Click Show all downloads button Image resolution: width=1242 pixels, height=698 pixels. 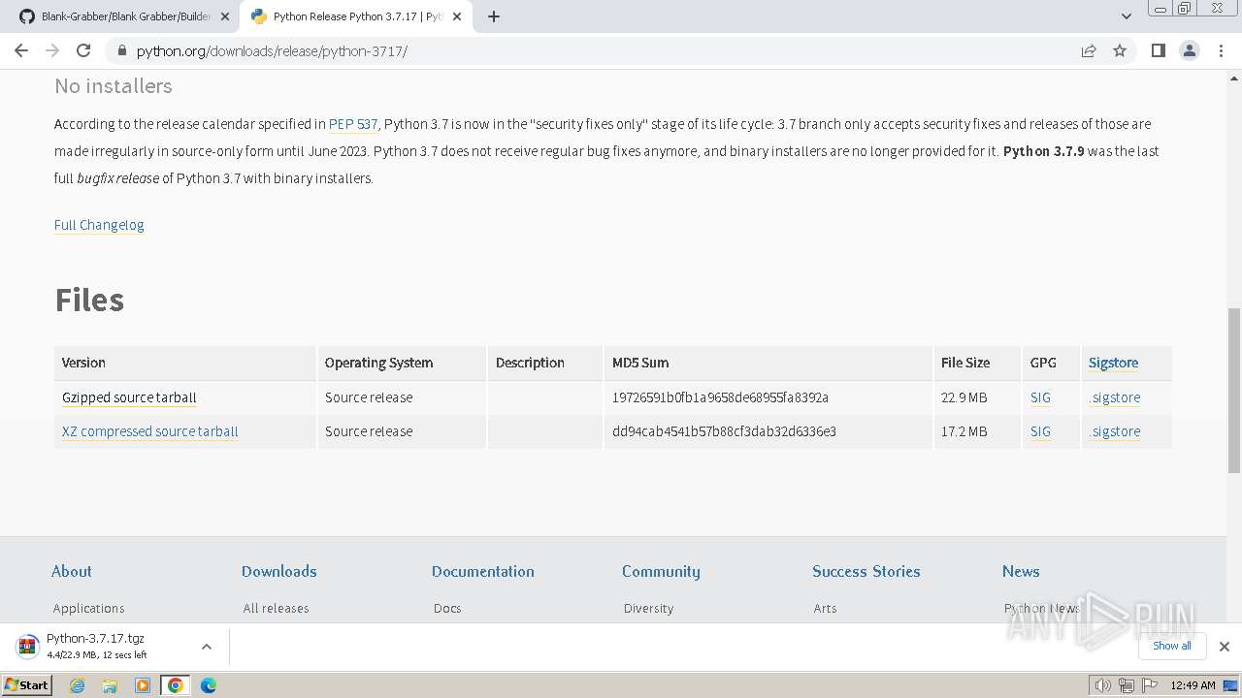pyautogui.click(x=1172, y=646)
